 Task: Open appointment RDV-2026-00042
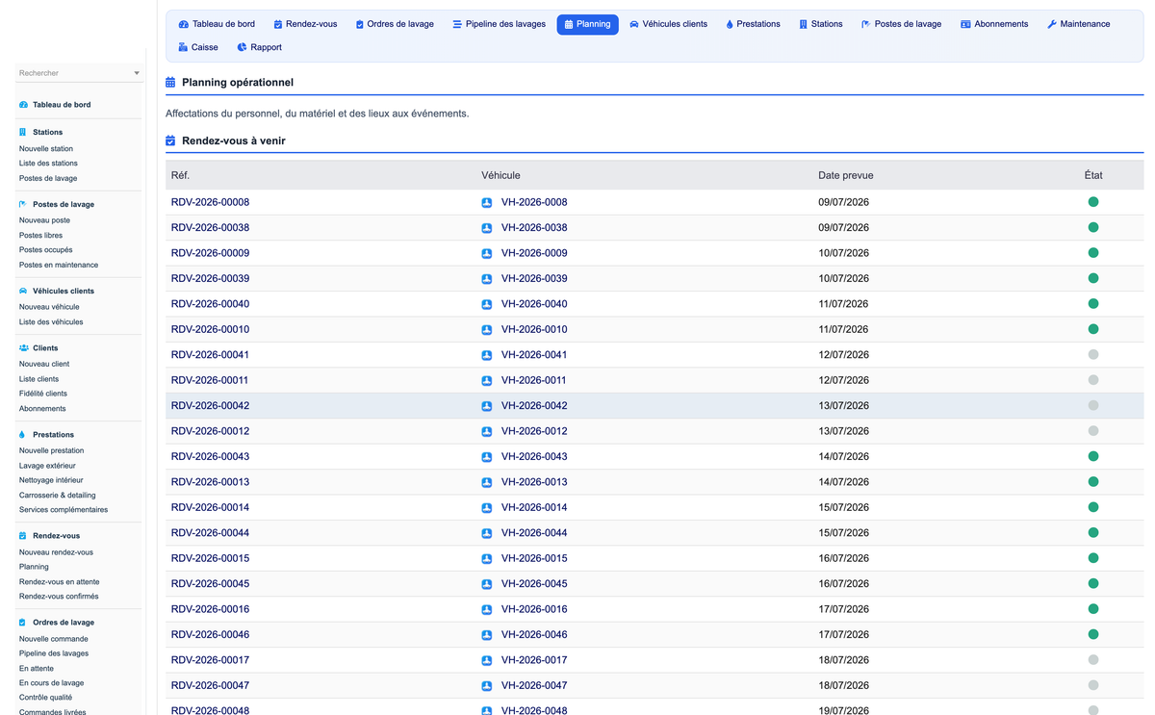tap(210, 405)
